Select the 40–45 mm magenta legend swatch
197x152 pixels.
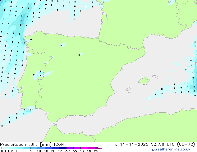pyautogui.click(x=84, y=148)
